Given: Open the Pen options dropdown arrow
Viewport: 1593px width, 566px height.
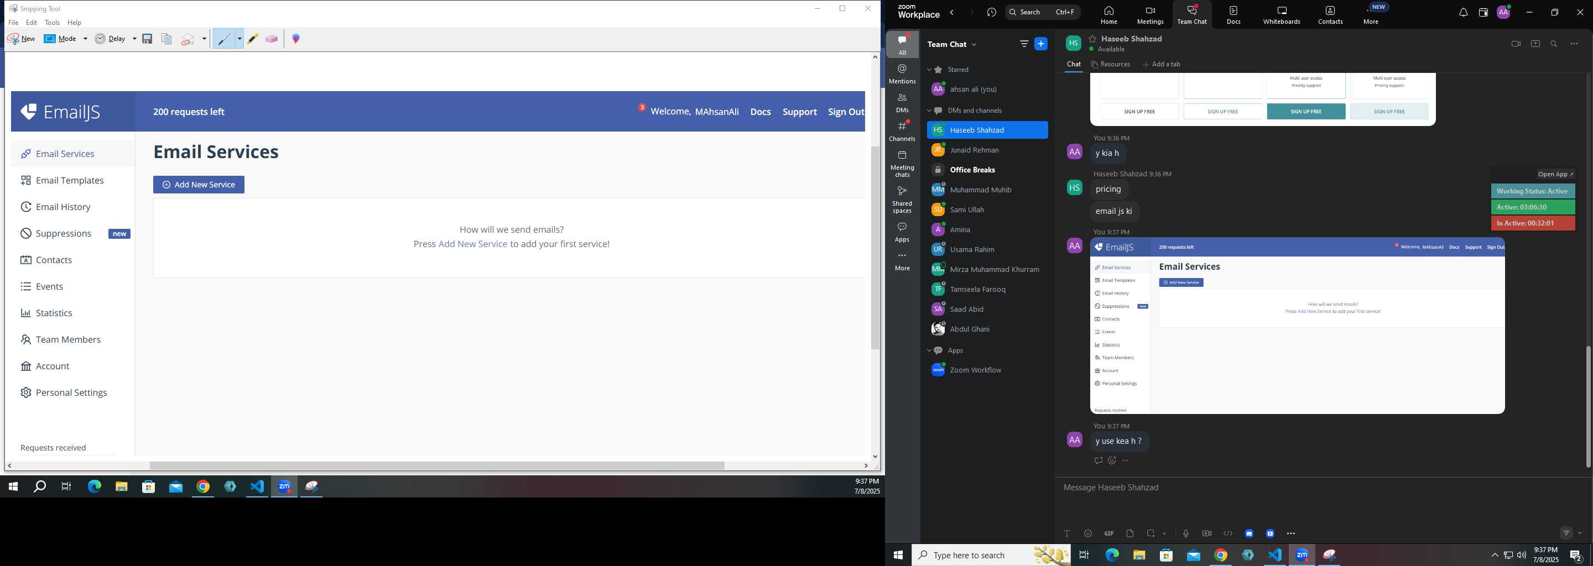Looking at the screenshot, I should (x=240, y=39).
